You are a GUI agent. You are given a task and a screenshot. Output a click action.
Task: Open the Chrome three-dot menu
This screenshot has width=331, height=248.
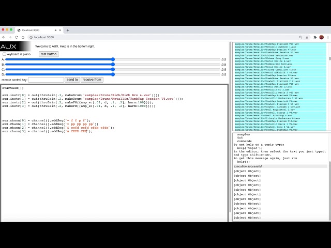click(x=328, y=37)
